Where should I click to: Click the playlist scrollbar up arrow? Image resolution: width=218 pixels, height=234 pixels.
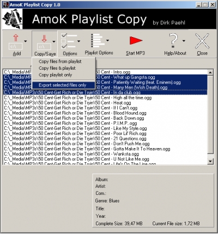pyautogui.click(x=210, y=72)
